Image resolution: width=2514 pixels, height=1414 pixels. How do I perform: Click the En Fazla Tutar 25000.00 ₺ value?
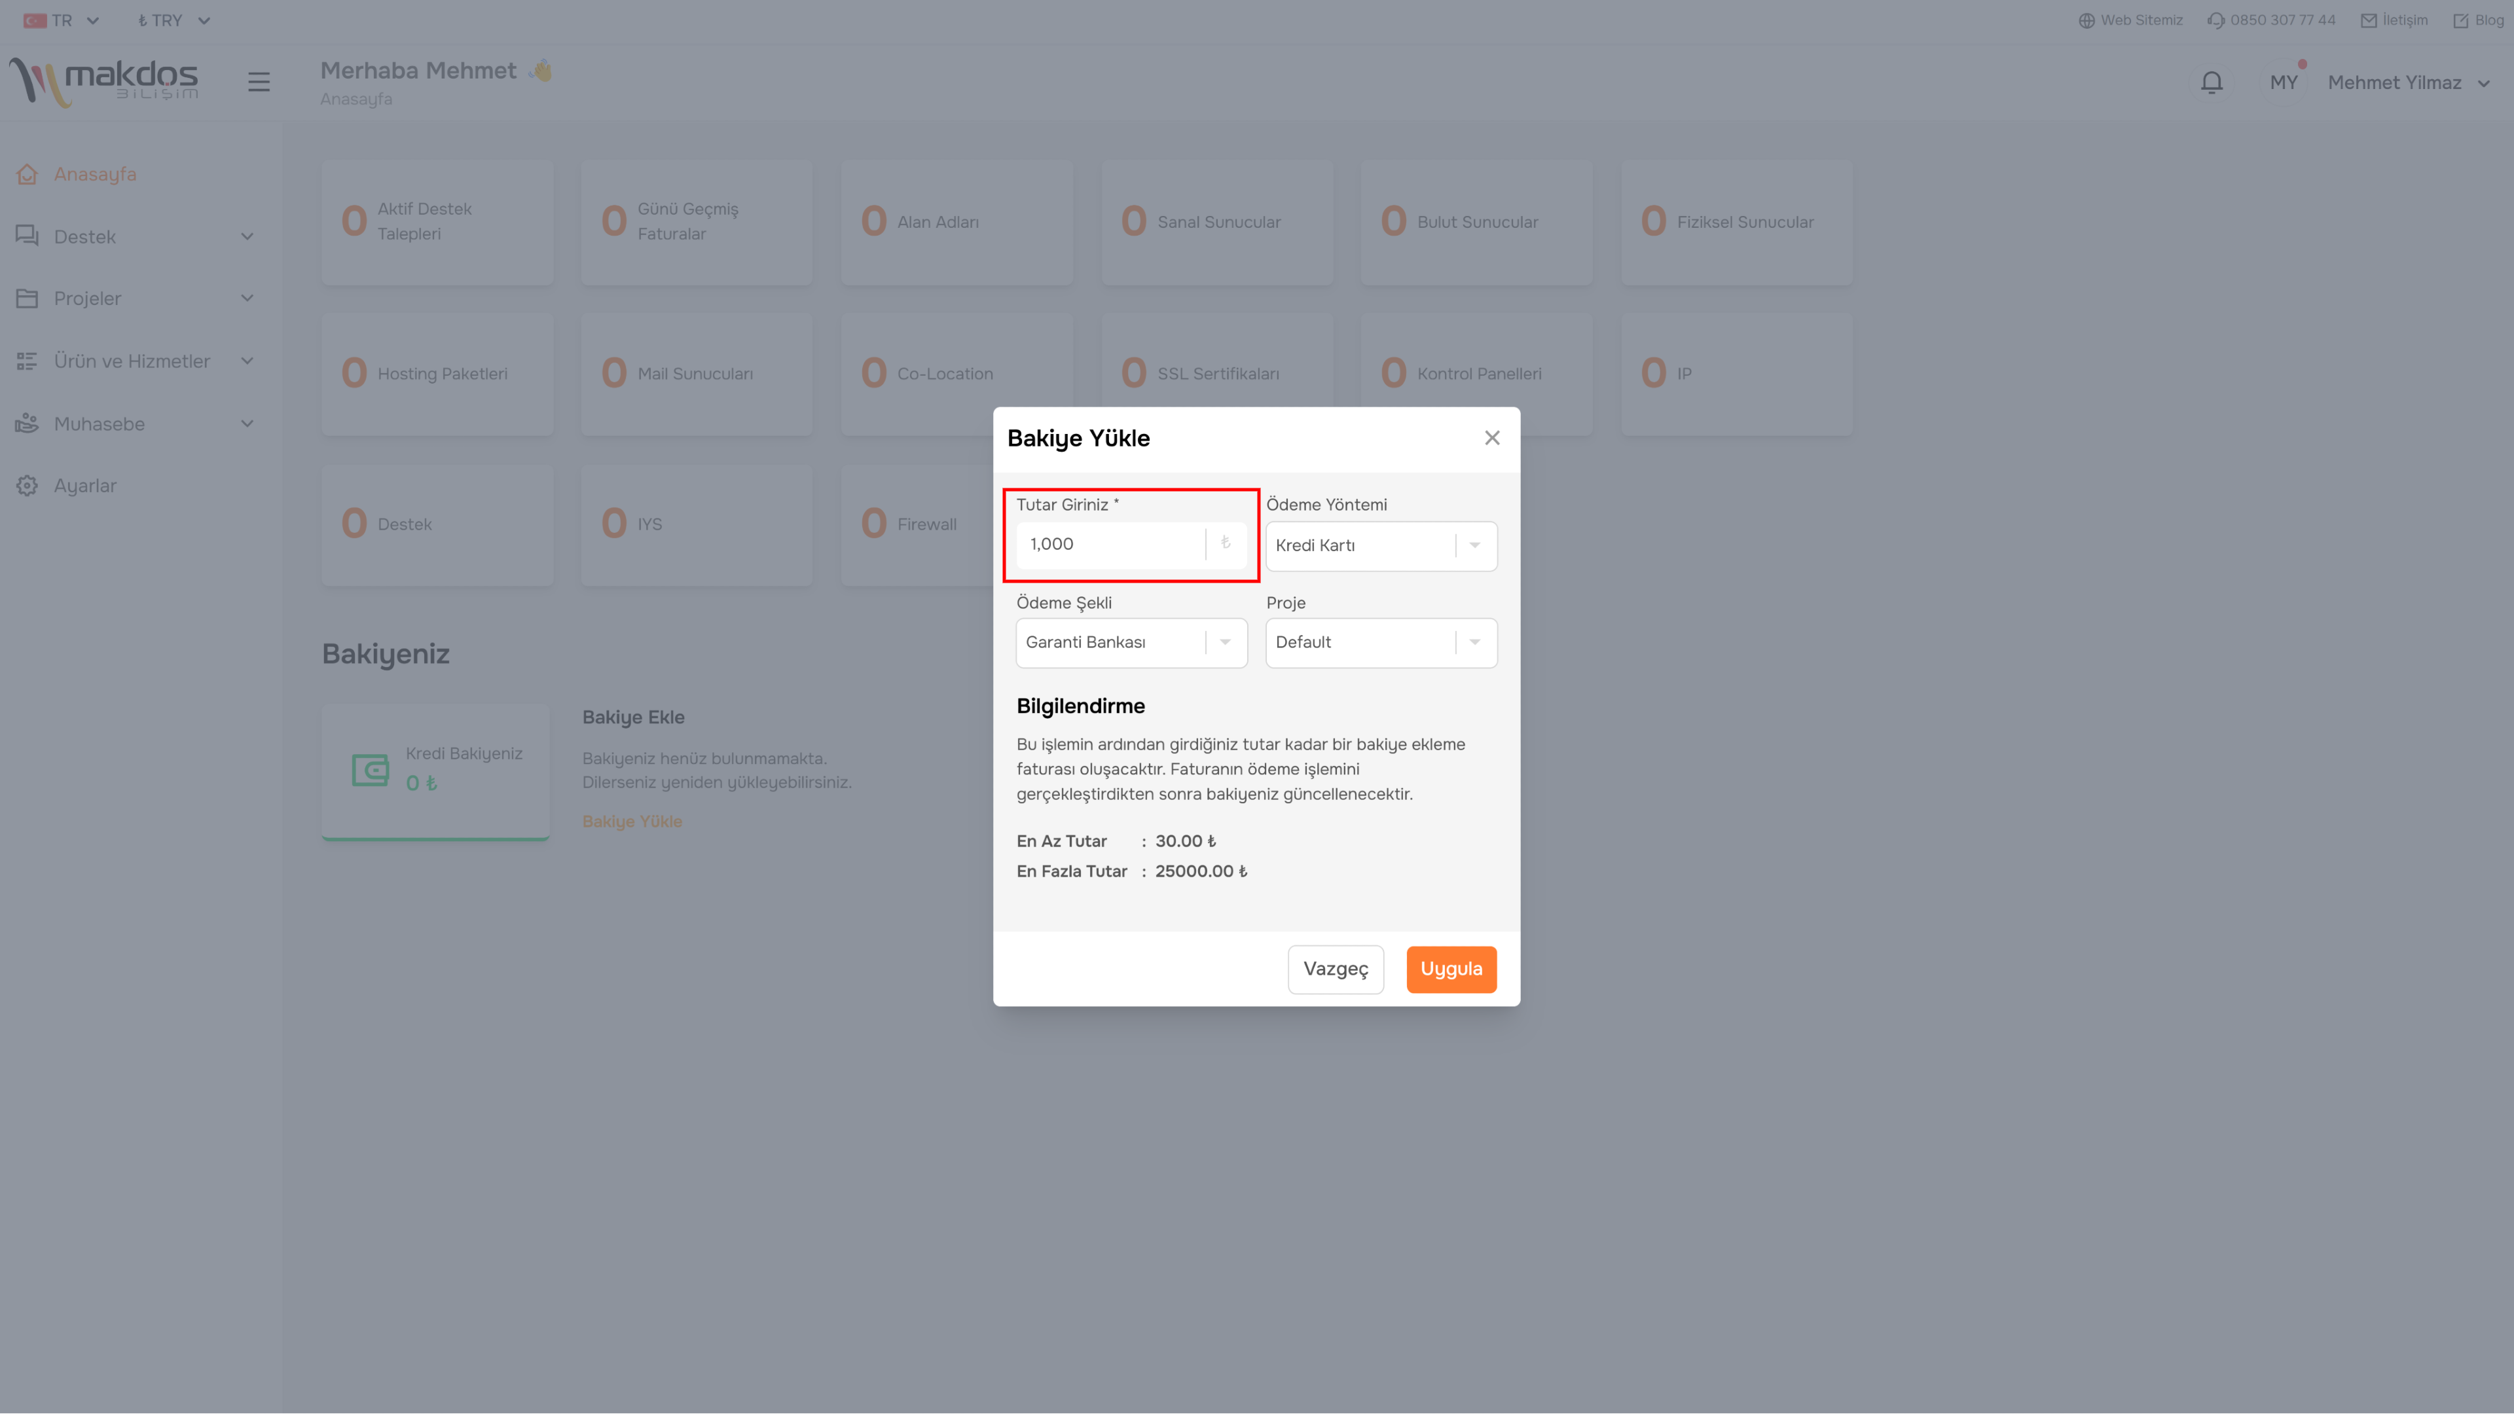1201,871
